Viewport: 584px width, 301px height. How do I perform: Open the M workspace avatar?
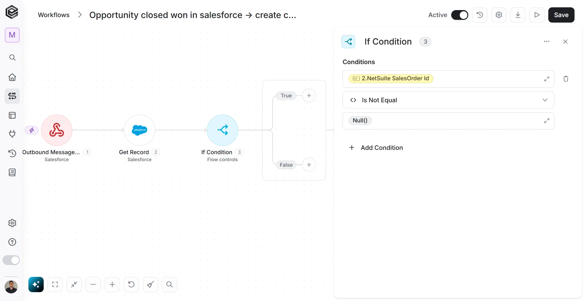tap(12, 35)
